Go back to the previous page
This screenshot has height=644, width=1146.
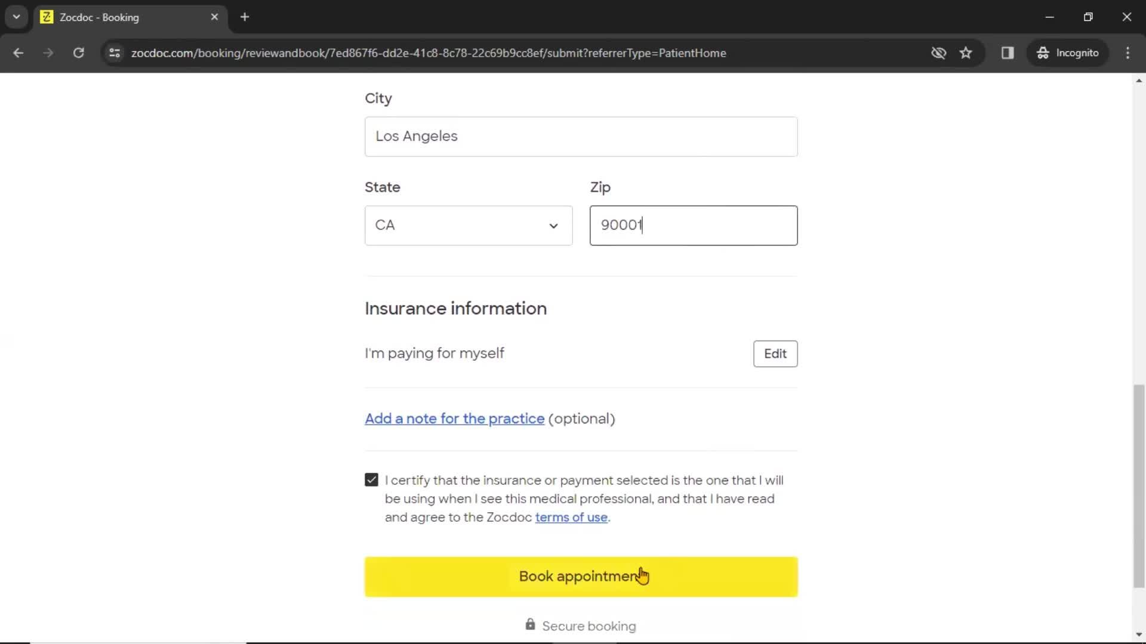18,52
